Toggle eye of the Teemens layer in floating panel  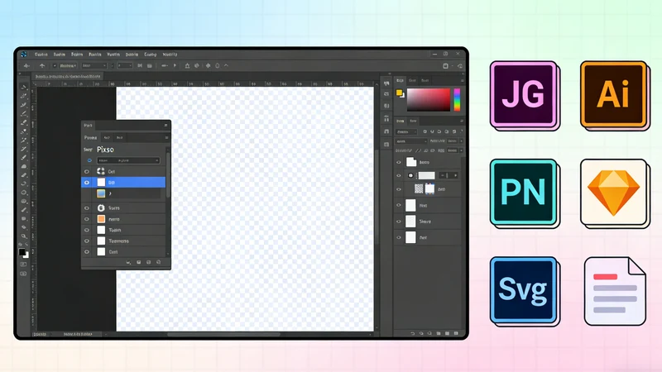point(87,241)
